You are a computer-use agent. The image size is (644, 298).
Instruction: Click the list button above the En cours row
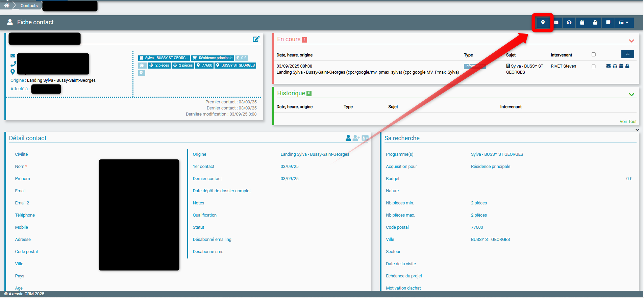[627, 54]
